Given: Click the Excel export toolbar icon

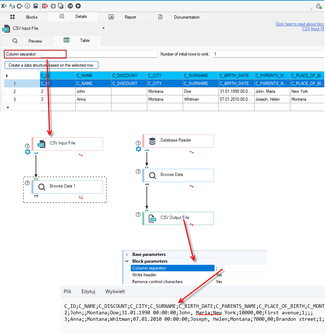Looking at the screenshot, I should [4, 6].
